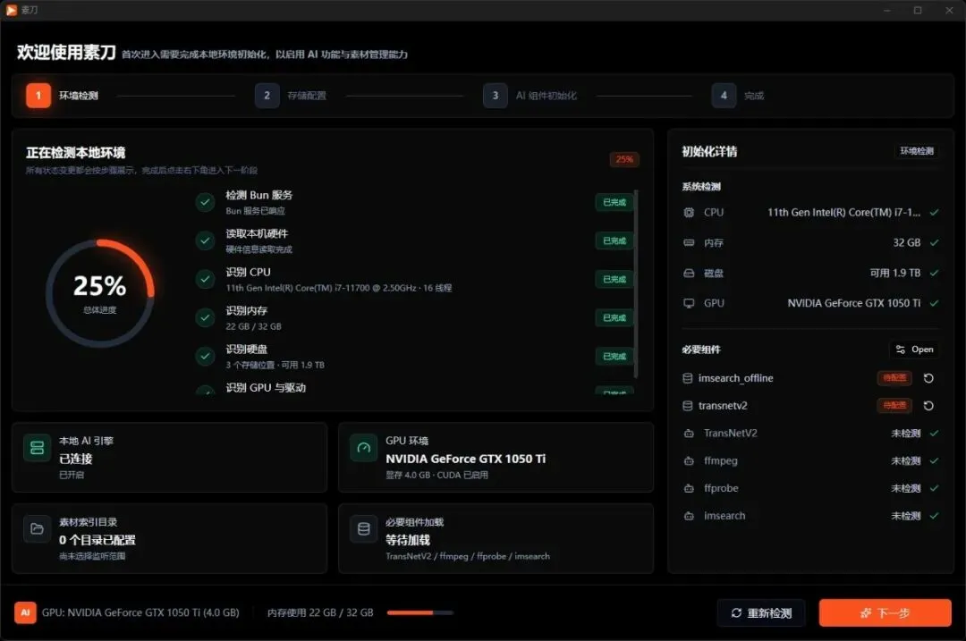Click the 显存 4.0 GB · CUDA 已启用 text

coord(436,475)
